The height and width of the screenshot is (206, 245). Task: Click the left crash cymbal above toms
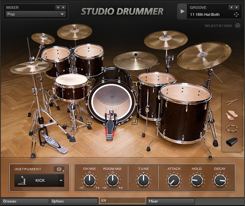[74, 32]
